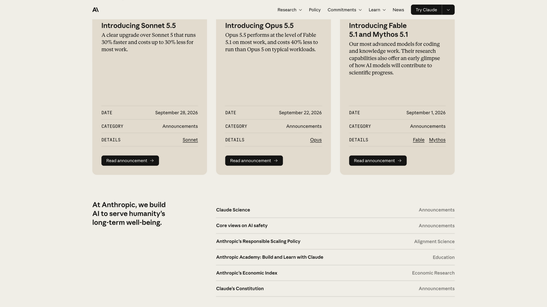Click Announcements label beside Claude Science
547x307 pixels.
(x=436, y=210)
